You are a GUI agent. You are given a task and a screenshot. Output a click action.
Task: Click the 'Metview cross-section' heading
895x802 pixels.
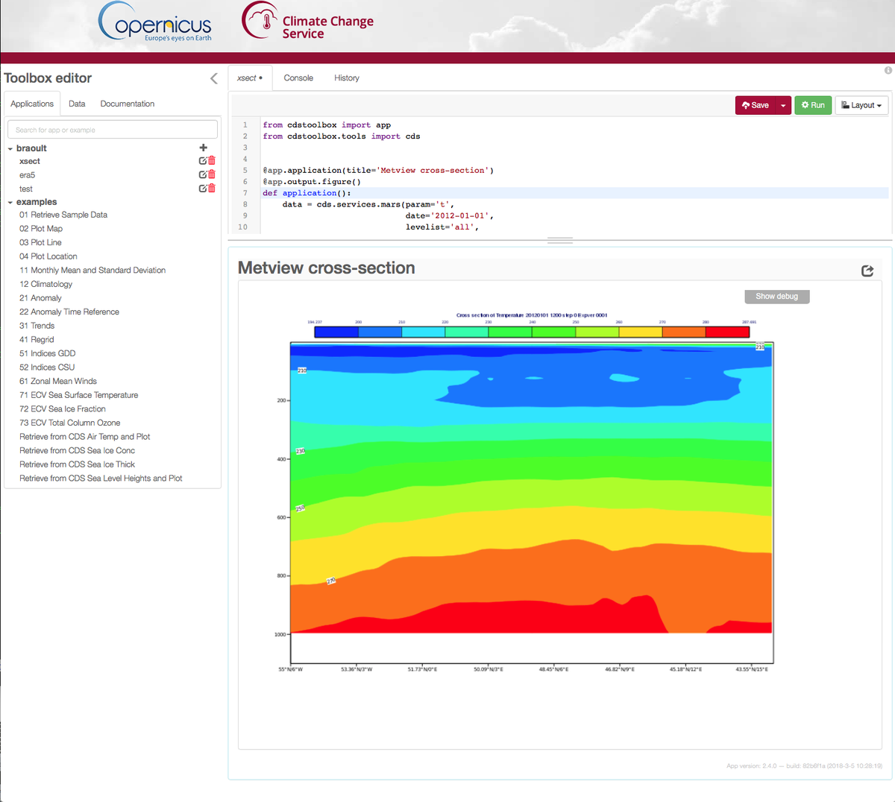[327, 268]
